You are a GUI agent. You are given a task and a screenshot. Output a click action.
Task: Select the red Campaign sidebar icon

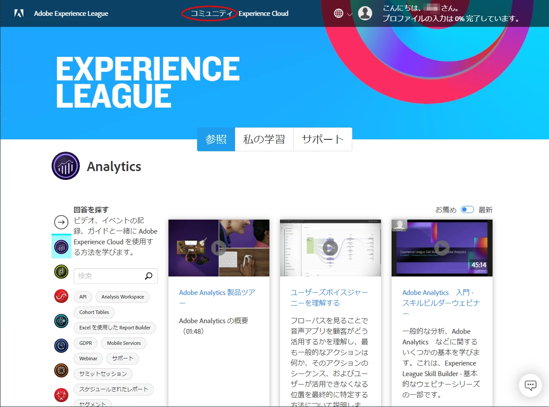61,296
